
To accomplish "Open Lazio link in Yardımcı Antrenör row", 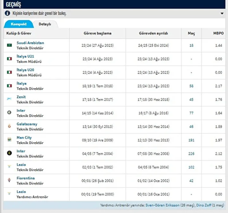I will [x=21, y=192].
